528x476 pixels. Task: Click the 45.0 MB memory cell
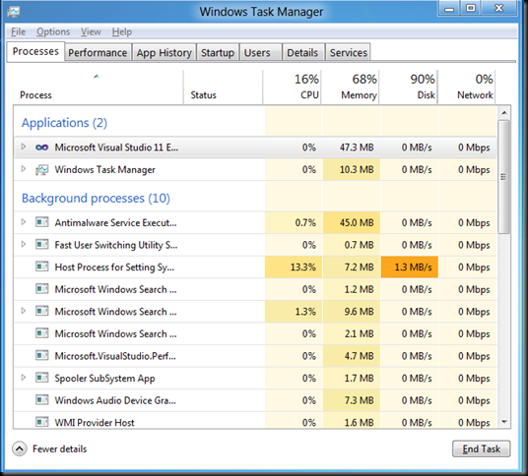click(x=352, y=222)
